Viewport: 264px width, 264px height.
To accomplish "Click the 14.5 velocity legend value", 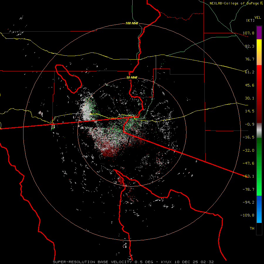I will pyautogui.click(x=250, y=111).
